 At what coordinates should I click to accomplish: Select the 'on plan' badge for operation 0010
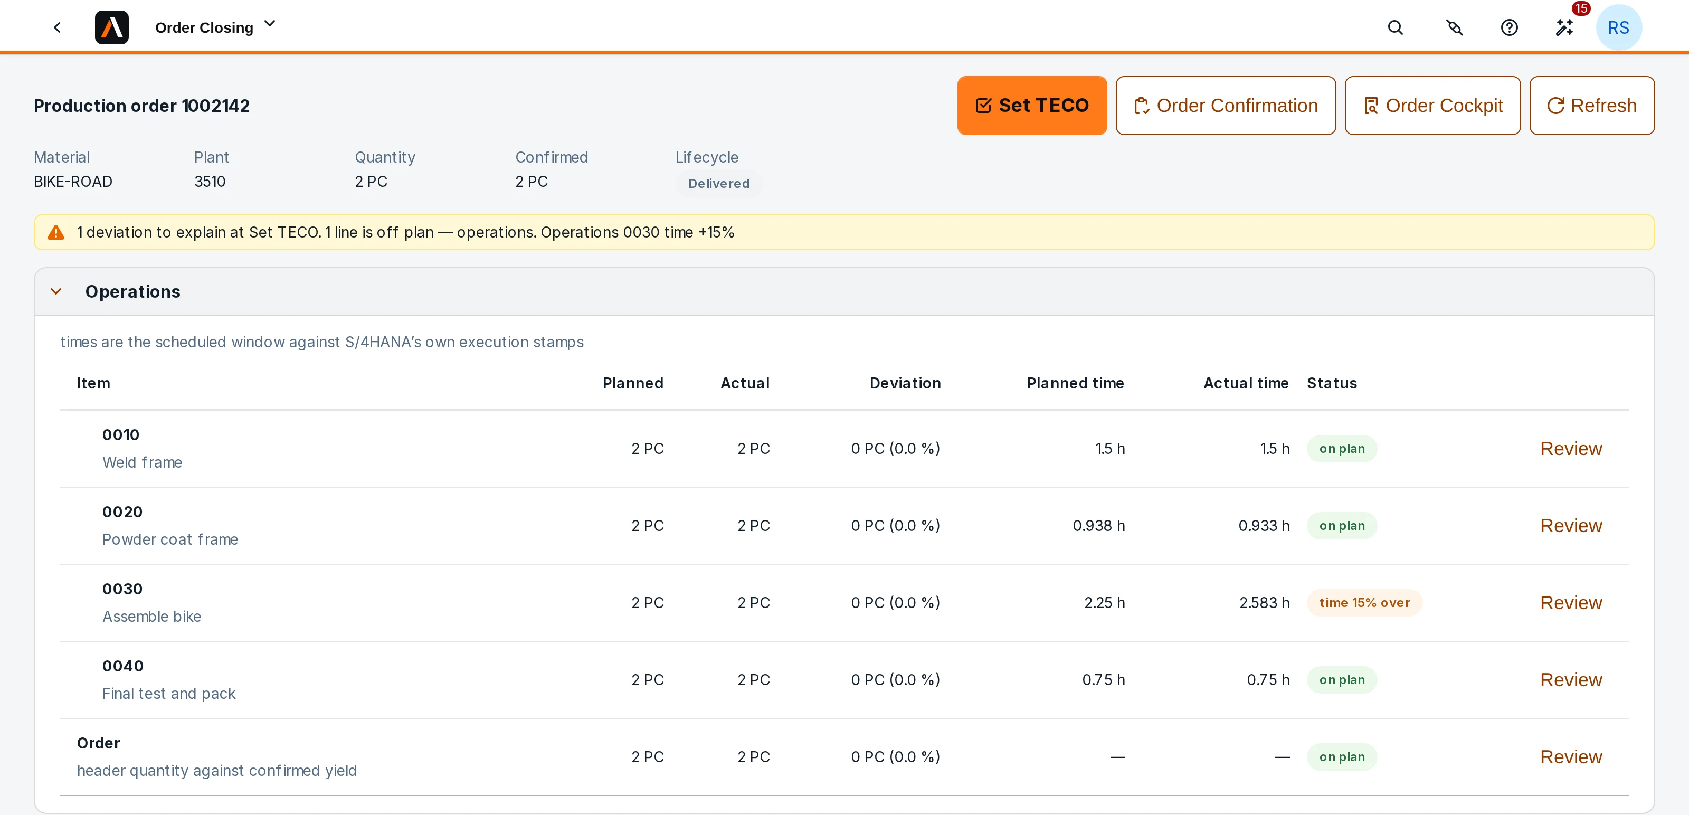tap(1342, 449)
